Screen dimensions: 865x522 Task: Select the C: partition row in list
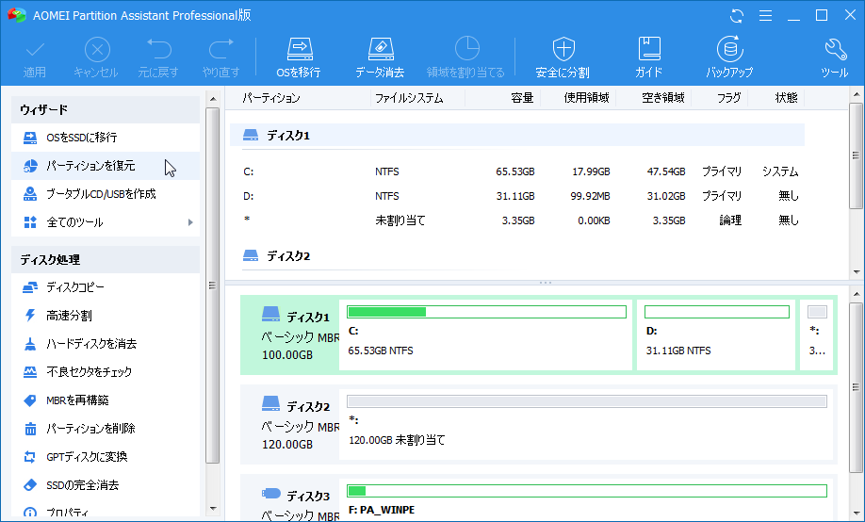pyautogui.click(x=517, y=171)
